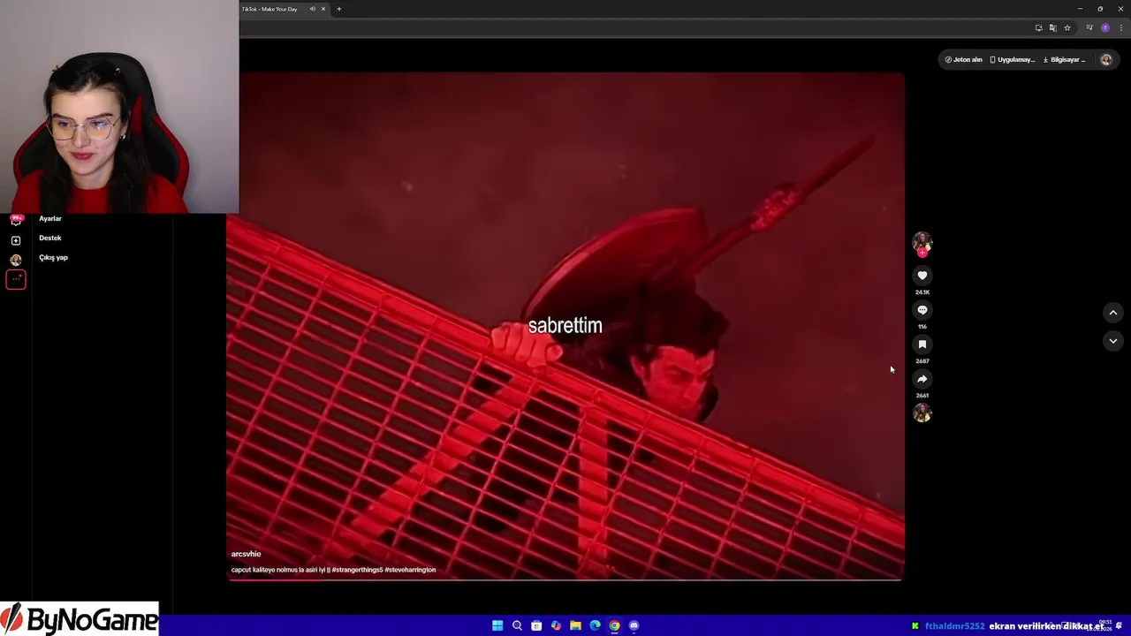Open the account avatar in top-right pill
Screen dimensions: 1131x636
coord(1105,60)
